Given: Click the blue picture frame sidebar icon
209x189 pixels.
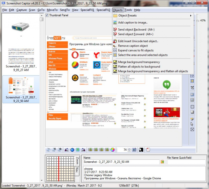Looking at the screenshot, I should tap(192, 94).
